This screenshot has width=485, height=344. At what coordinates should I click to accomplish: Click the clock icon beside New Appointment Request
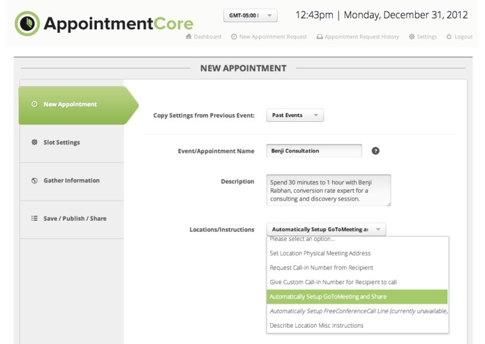(234, 36)
